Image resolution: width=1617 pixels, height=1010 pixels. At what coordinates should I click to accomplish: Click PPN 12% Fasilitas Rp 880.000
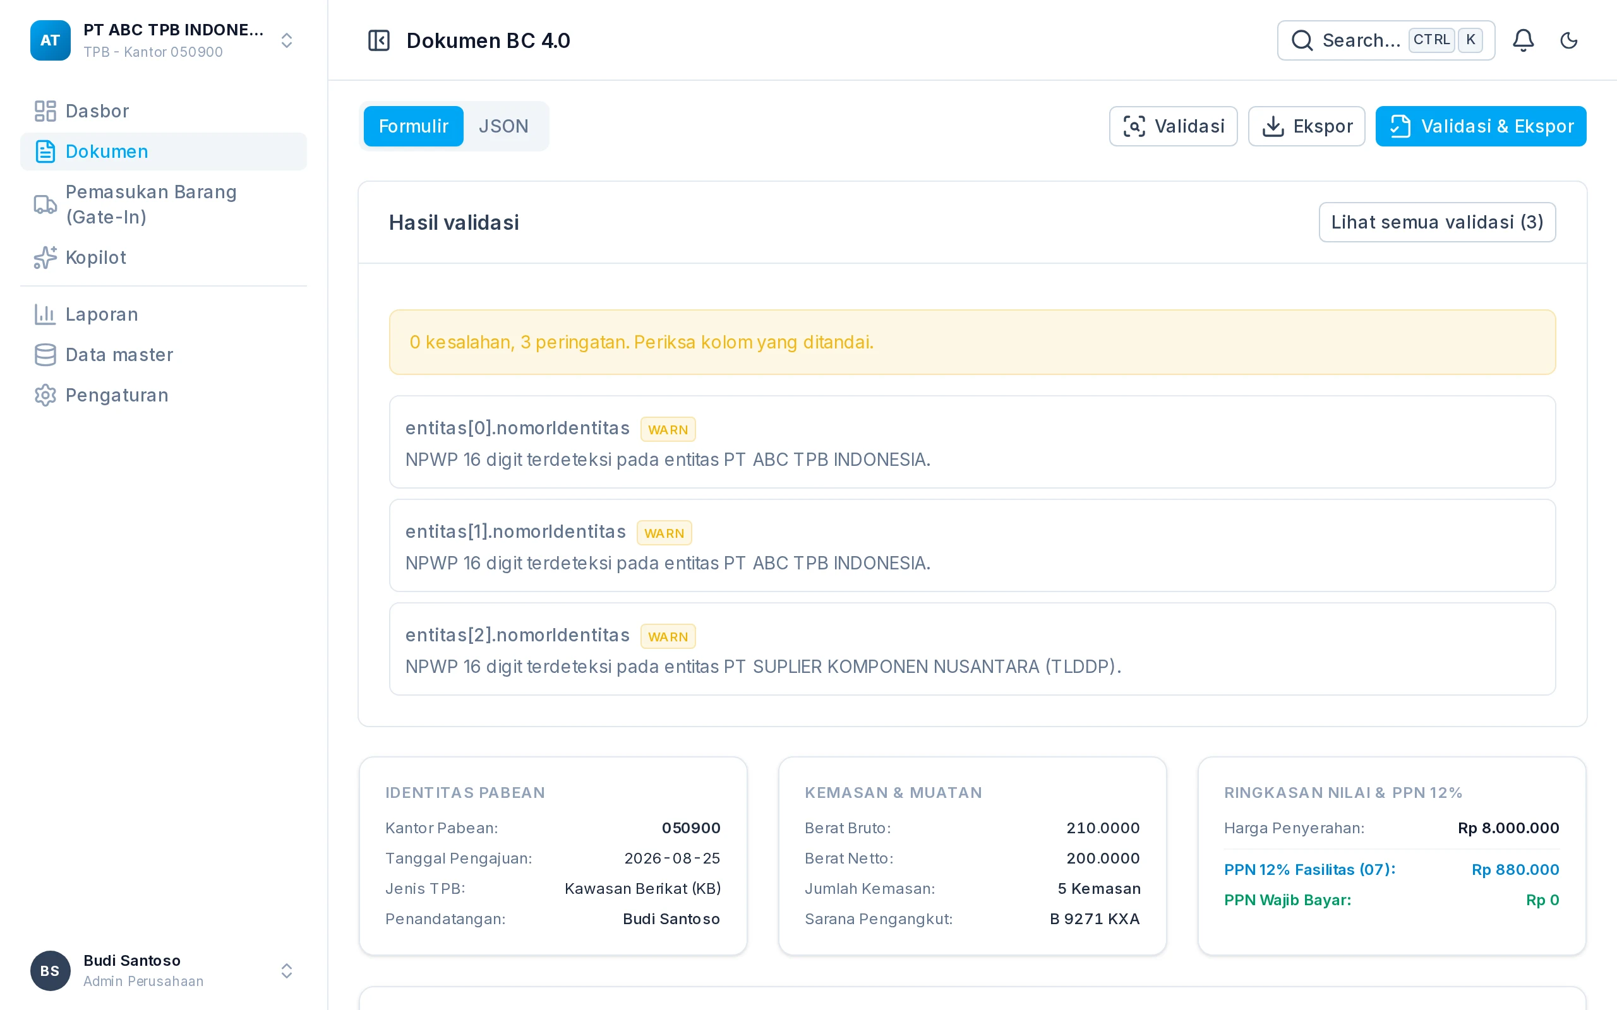click(1515, 870)
